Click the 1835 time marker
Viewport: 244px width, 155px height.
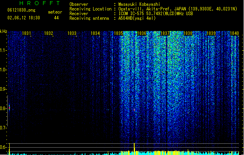(x=118, y=33)
